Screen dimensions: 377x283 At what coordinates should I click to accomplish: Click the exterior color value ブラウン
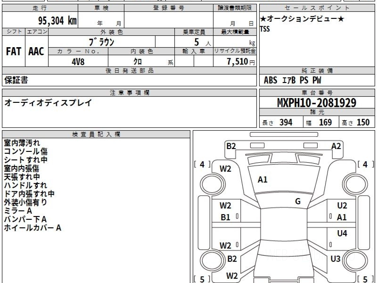102,42
